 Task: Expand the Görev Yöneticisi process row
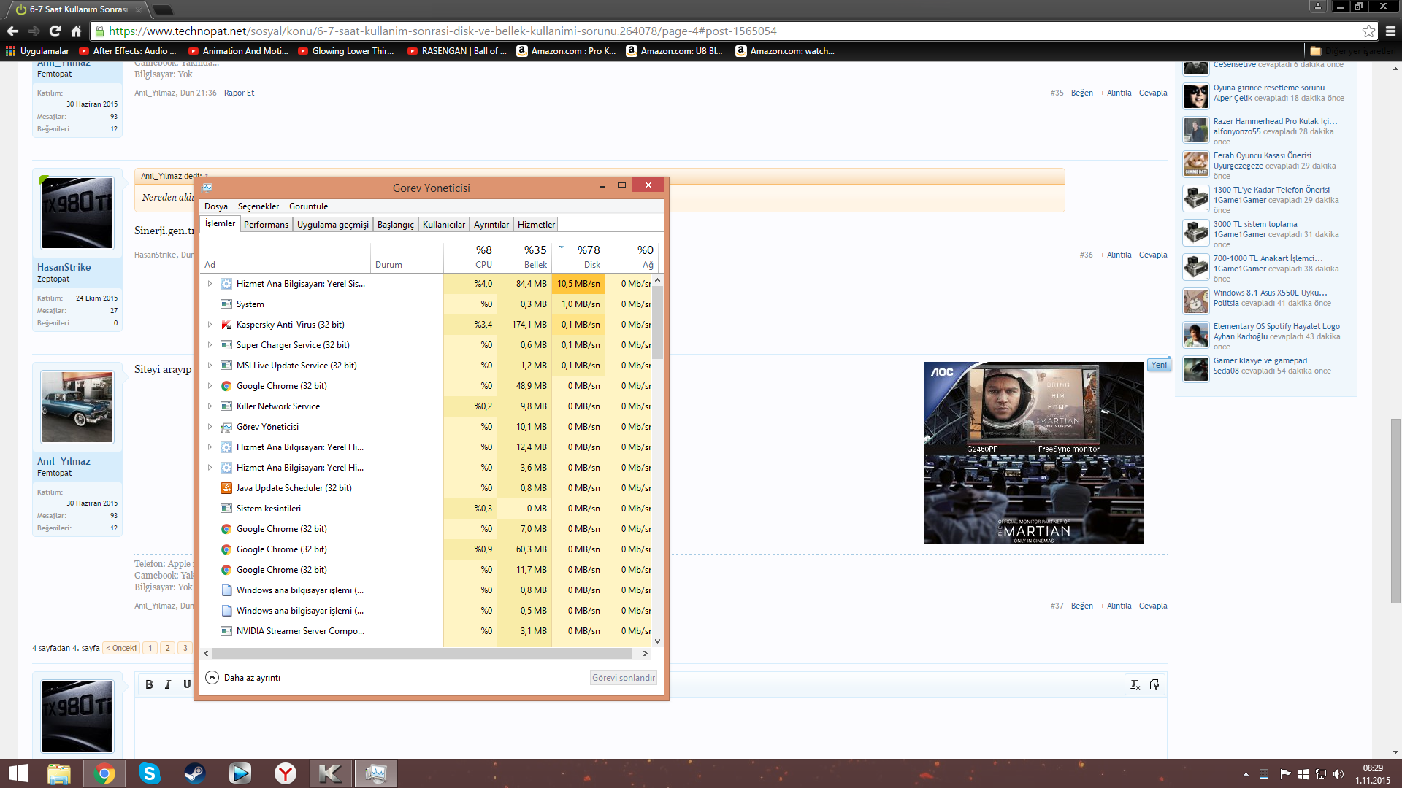click(x=210, y=427)
